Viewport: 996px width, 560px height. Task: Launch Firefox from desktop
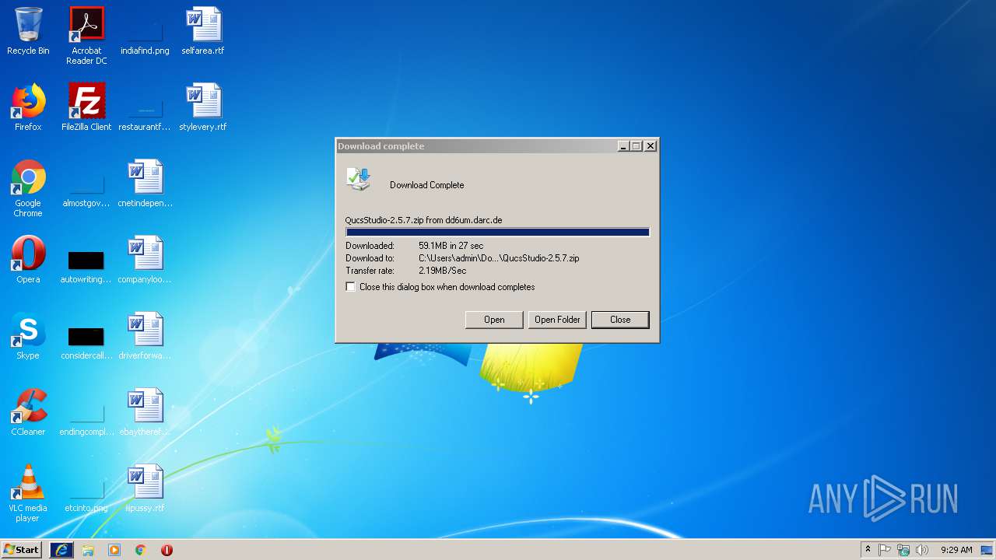pyautogui.click(x=28, y=107)
